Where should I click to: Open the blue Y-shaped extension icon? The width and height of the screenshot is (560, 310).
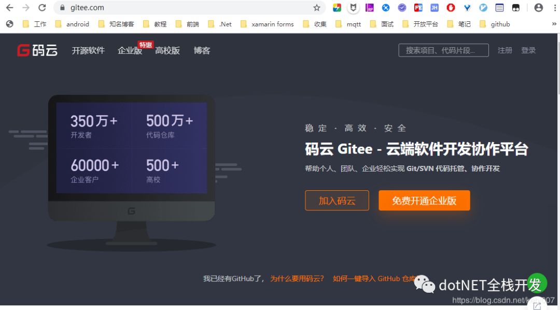[467, 7]
